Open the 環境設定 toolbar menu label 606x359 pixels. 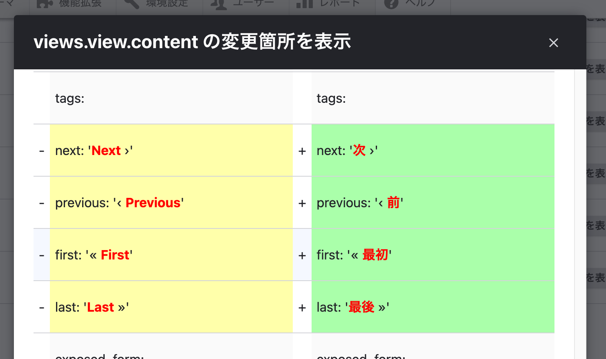pos(167,3)
